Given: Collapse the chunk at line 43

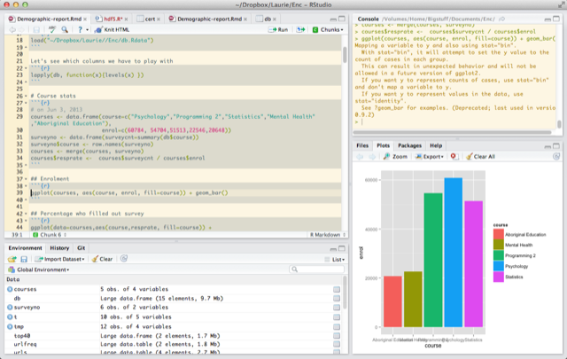Looking at the screenshot, I should point(26,221).
